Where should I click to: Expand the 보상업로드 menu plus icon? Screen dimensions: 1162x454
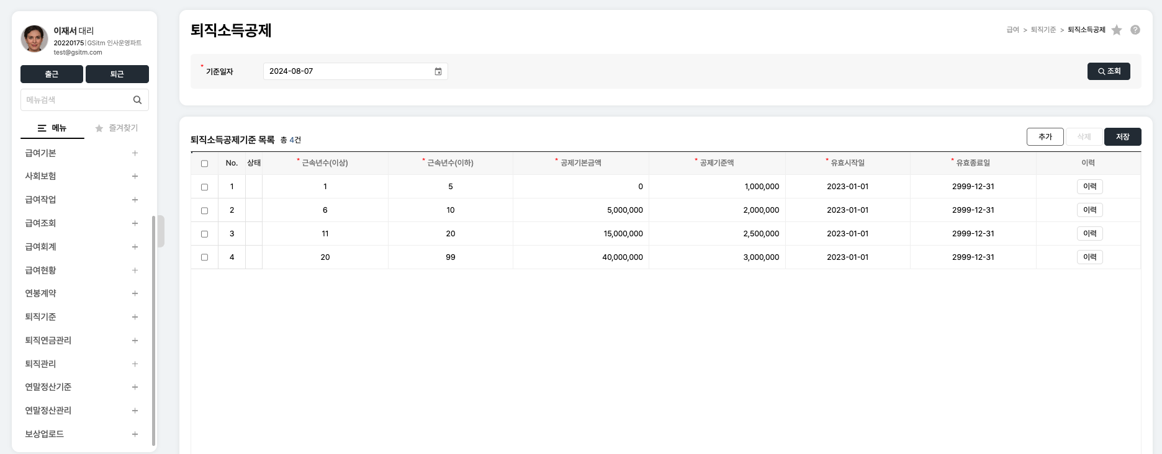[135, 434]
